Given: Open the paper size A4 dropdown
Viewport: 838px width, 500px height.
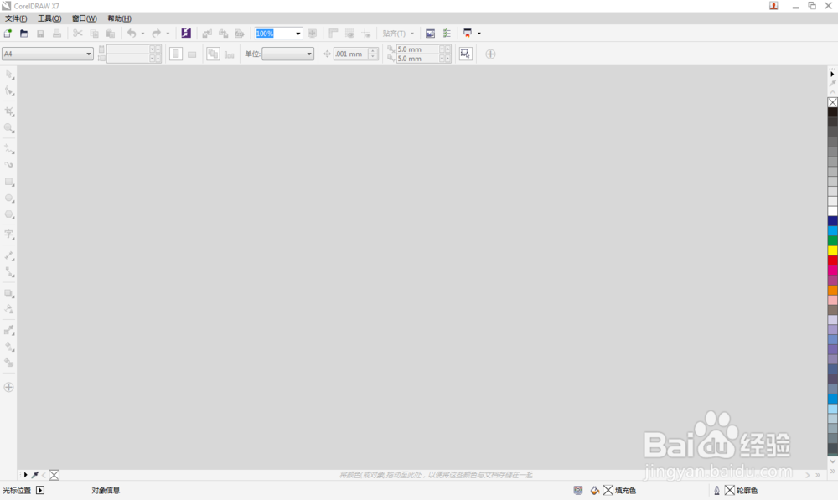Looking at the screenshot, I should pos(90,54).
